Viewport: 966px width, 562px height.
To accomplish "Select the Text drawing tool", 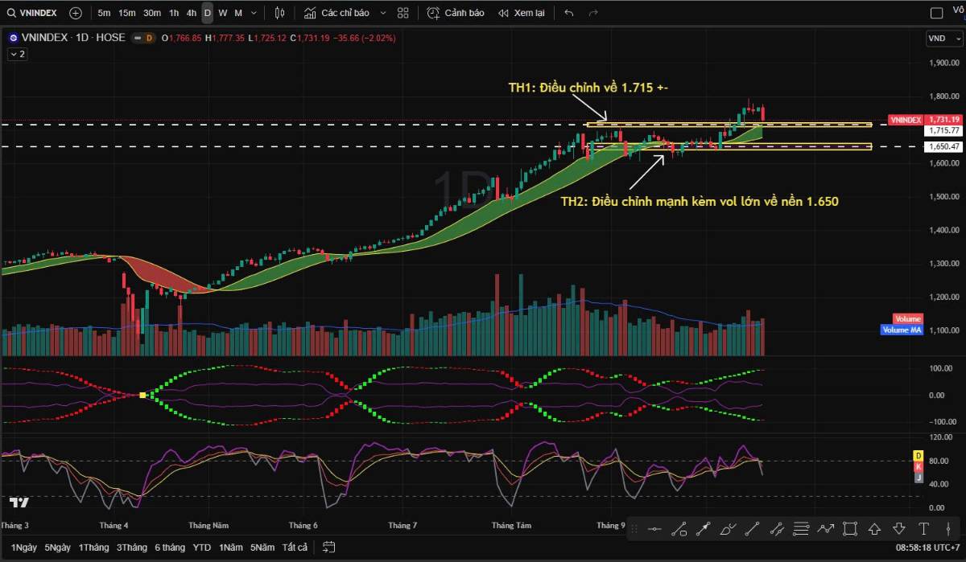I will pyautogui.click(x=923, y=529).
